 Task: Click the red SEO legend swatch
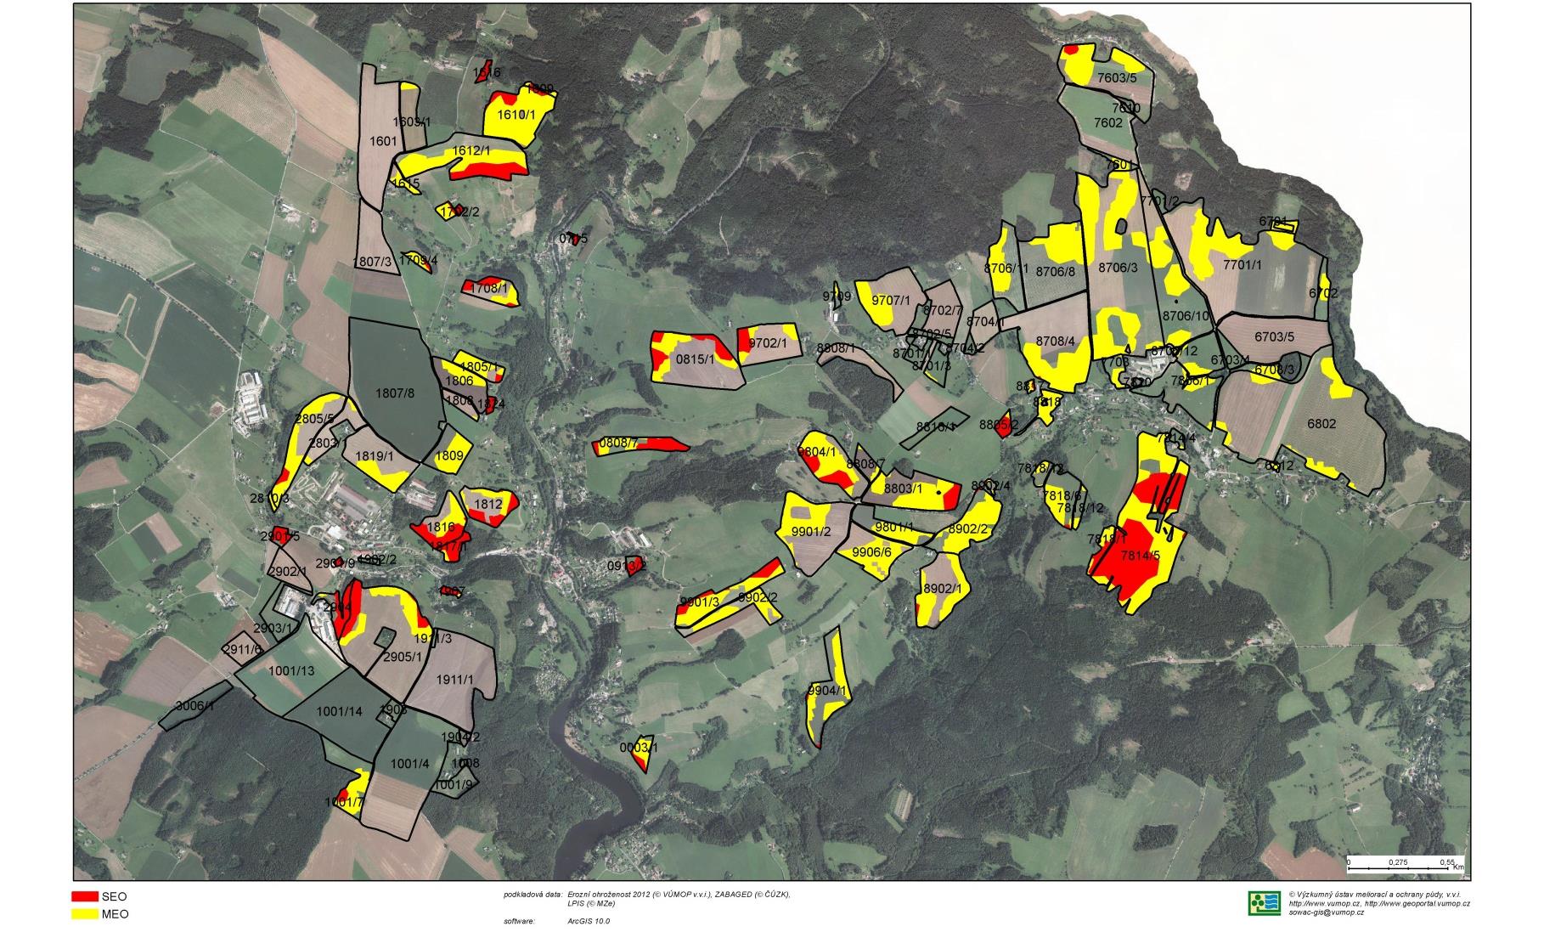pos(86,896)
